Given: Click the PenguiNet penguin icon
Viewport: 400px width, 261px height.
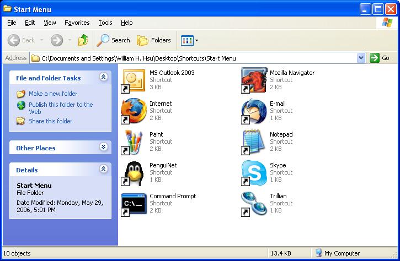Looking at the screenshot, I should pyautogui.click(x=133, y=173).
